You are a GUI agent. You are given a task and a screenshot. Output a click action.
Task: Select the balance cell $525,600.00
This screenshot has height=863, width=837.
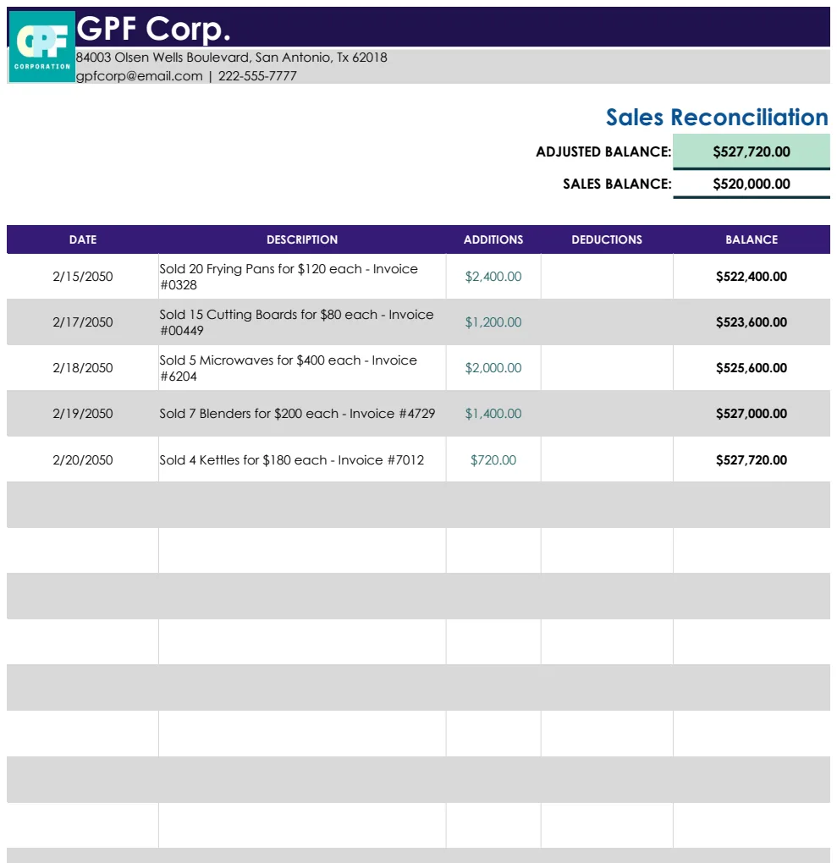point(751,368)
